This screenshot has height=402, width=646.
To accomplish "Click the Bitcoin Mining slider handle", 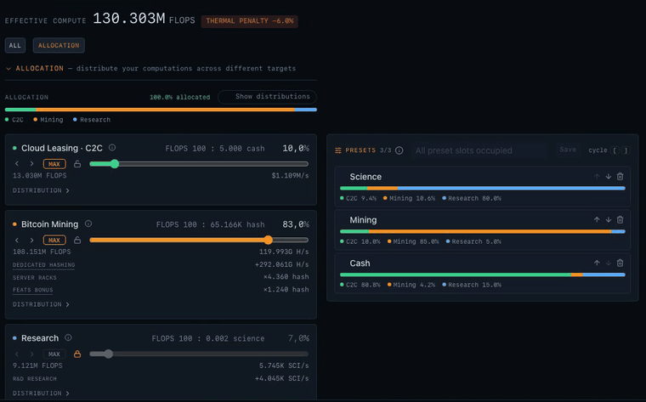I will (x=269, y=240).
